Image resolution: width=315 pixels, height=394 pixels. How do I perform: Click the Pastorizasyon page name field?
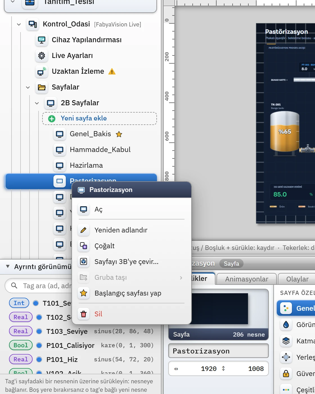[x=219, y=351]
